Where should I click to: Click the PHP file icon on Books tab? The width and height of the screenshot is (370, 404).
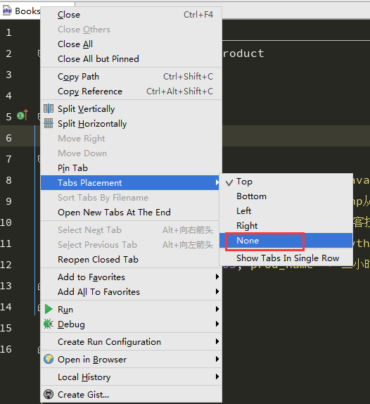pos(7,11)
